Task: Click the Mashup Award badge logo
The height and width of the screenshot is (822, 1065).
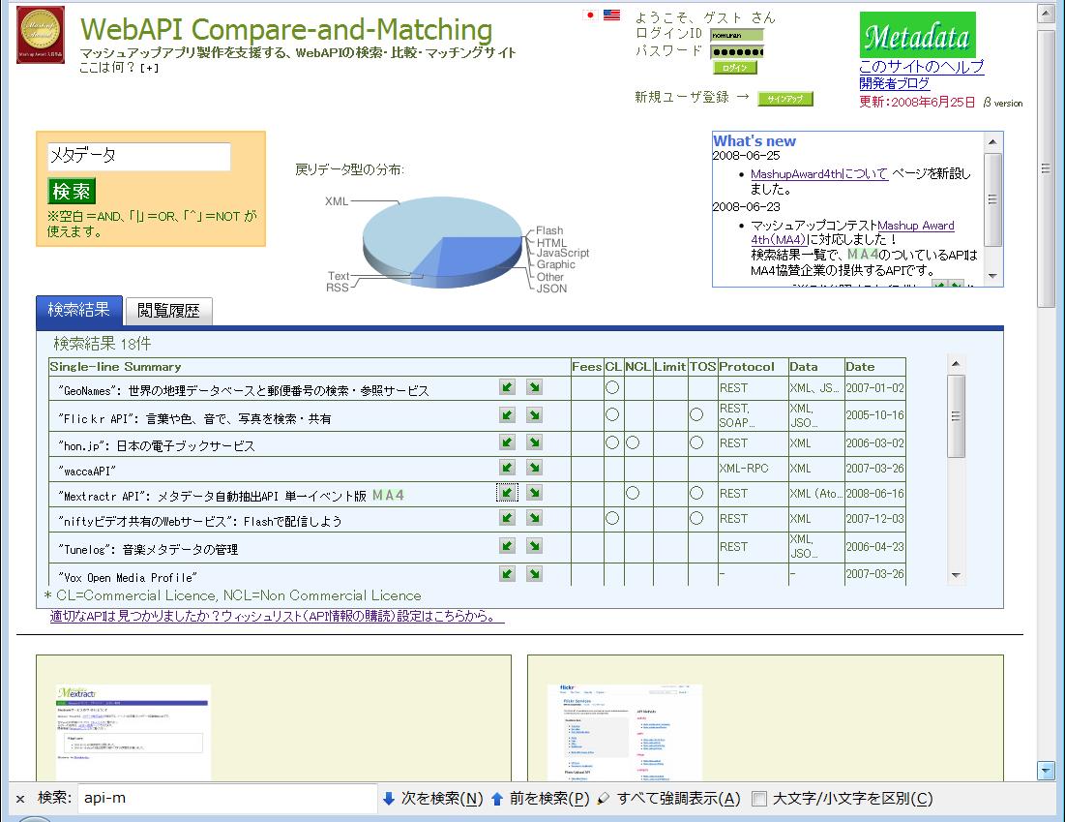Action: (x=41, y=35)
